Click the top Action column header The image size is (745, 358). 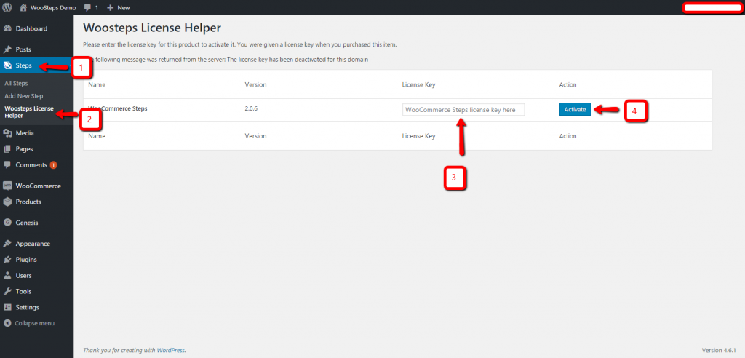click(x=567, y=84)
